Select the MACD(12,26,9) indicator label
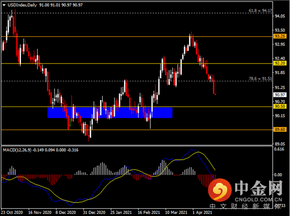Image resolution: width=290 pixels, height=216 pixels. [17, 150]
